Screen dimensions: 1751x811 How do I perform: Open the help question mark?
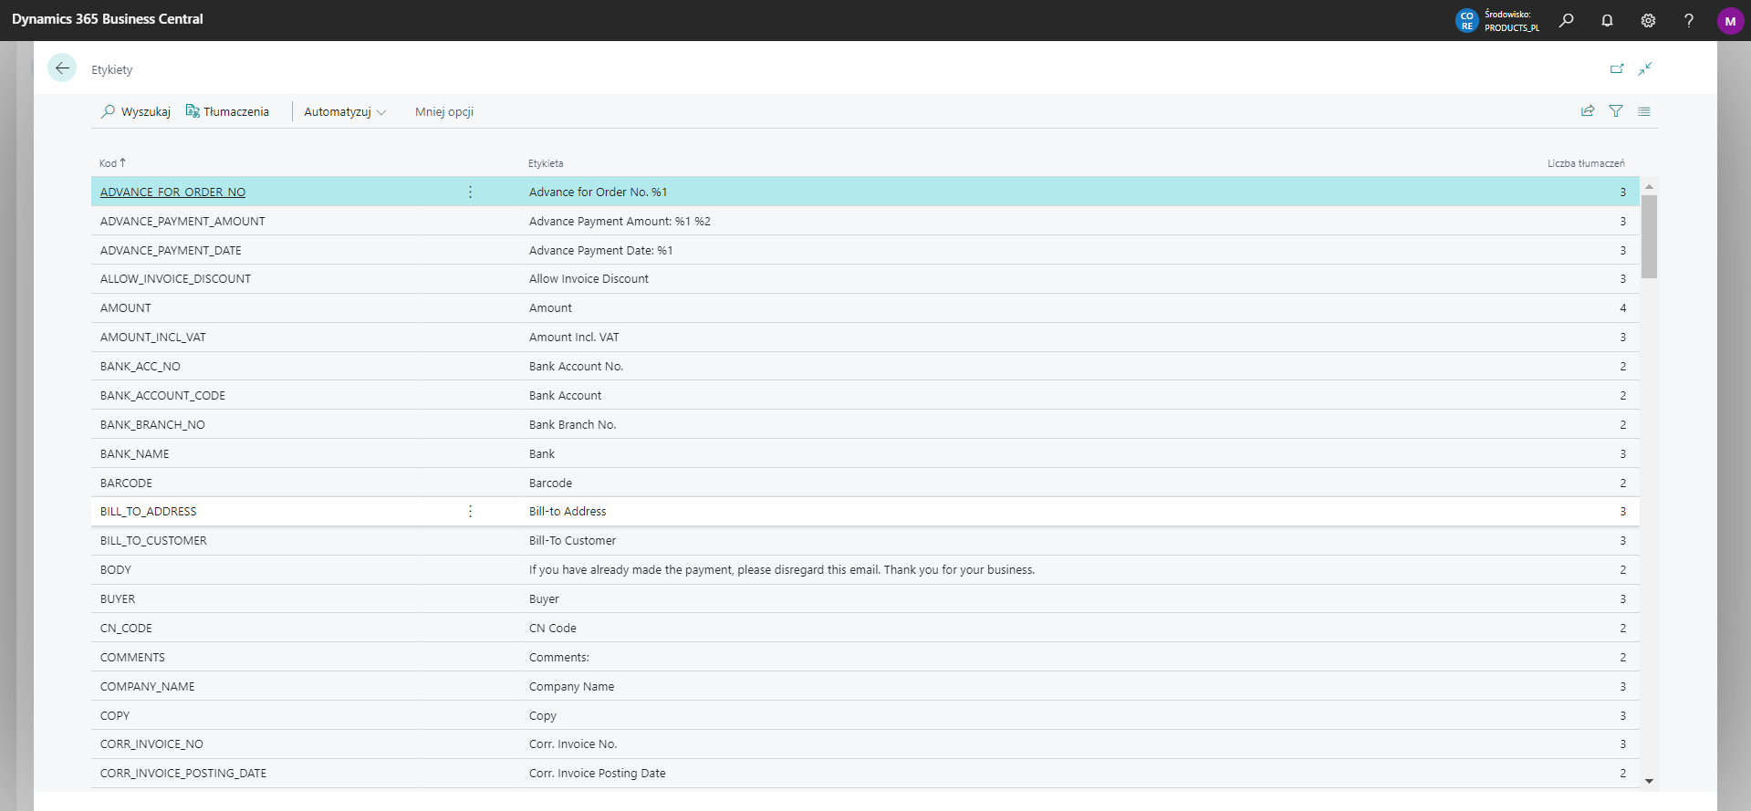(1689, 20)
